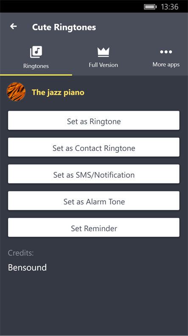
Task: Tap the tiger-stripe ringtone thumbnail
Action: 16,92
